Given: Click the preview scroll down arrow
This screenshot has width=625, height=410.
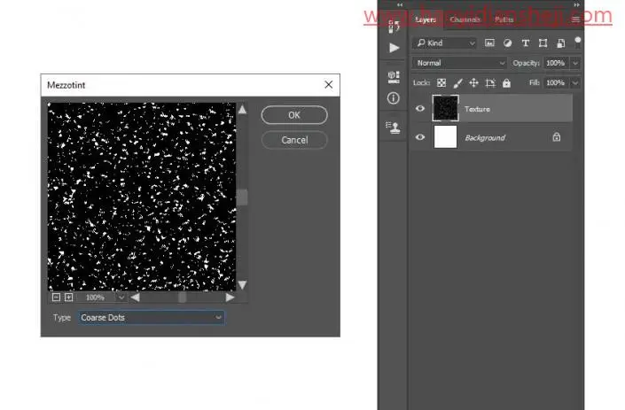Looking at the screenshot, I should (x=242, y=284).
